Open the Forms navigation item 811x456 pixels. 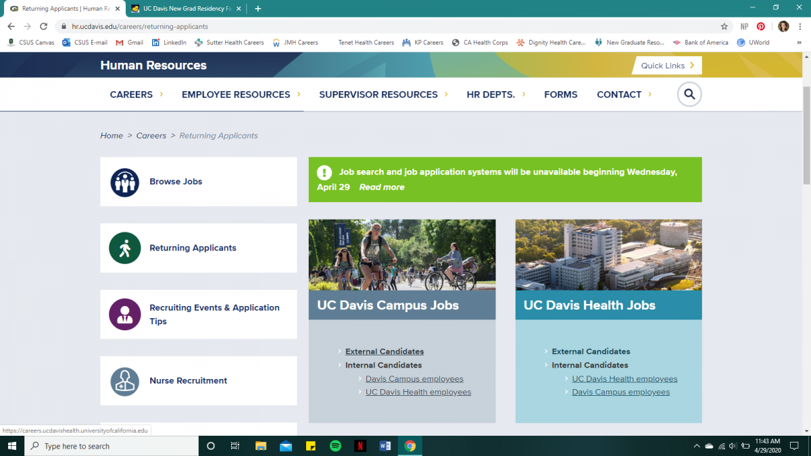[560, 95]
